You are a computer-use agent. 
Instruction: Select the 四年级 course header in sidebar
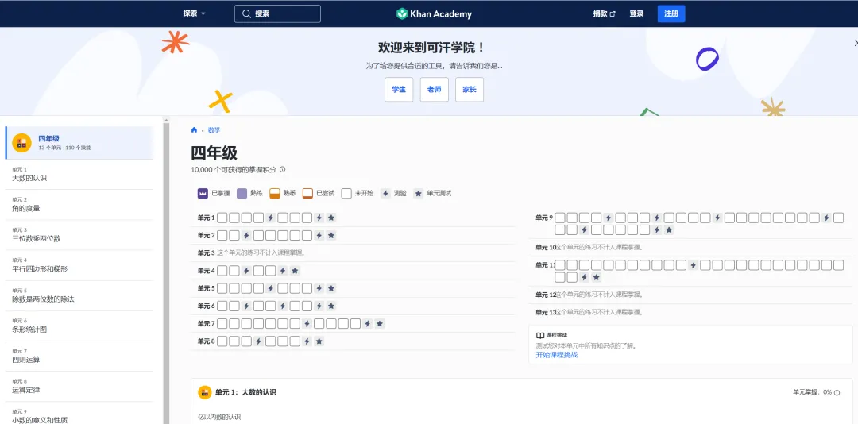pos(79,143)
